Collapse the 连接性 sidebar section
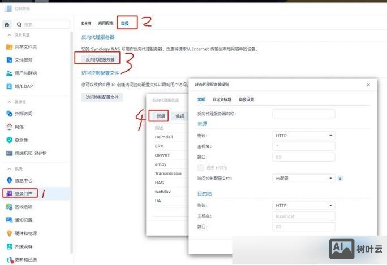387x265 pixels. 9,102
